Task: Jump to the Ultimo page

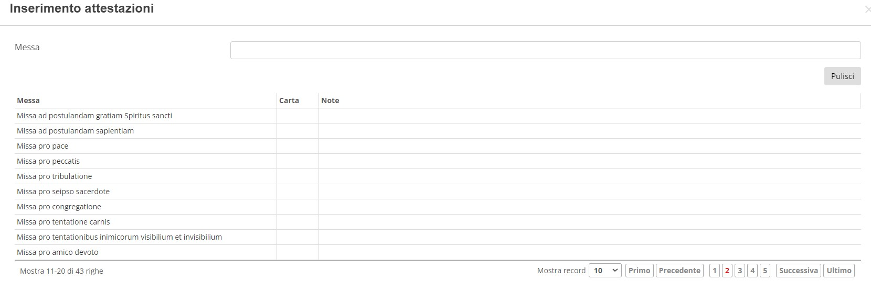Action: pyautogui.click(x=838, y=271)
